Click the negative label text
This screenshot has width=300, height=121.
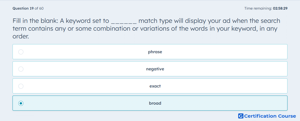(155, 69)
